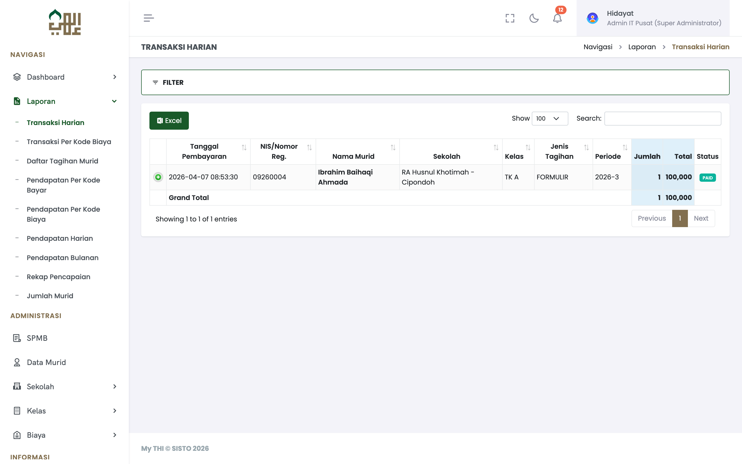Open the Show 100 entries dropdown
The image size is (742, 464).
click(550, 119)
